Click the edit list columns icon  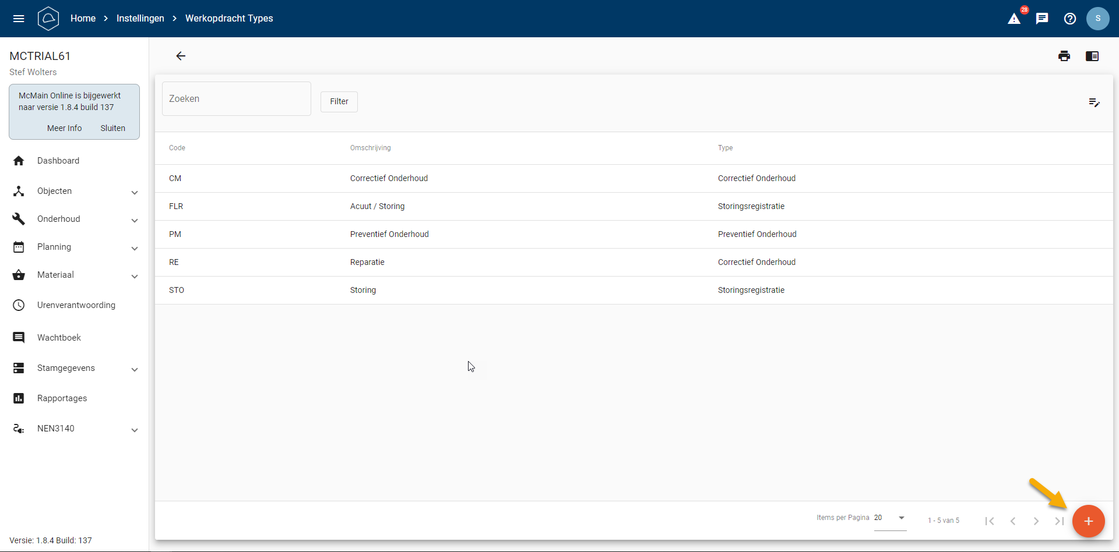tap(1094, 102)
